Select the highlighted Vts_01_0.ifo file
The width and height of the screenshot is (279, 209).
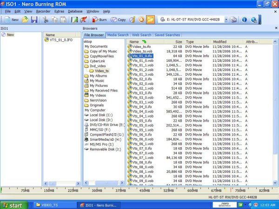(140, 56)
